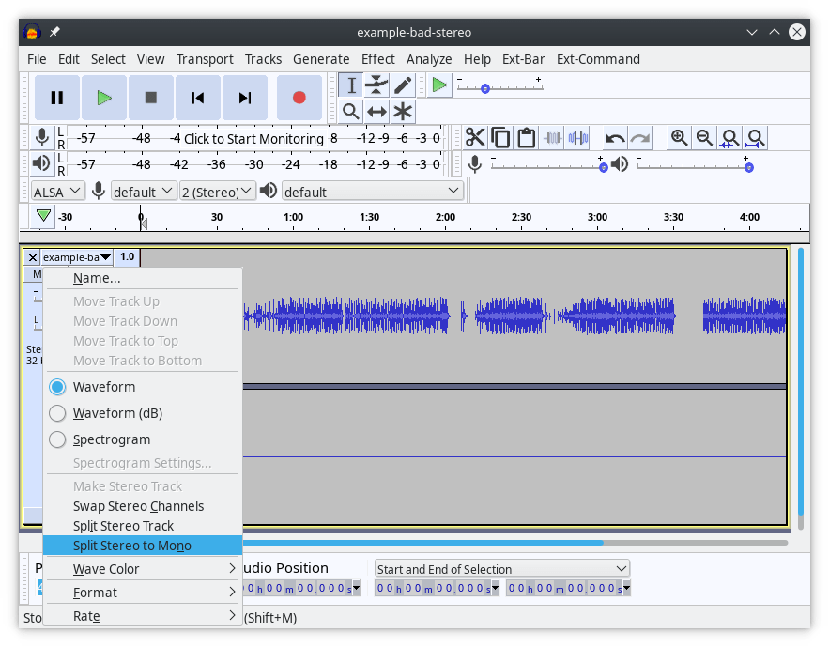The image size is (829, 647).
Task: Keep Waveform view selected via its radio button
Action: [x=57, y=387]
